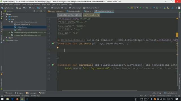Toggle the Gradle tool window on right edge
This screenshot has height=101, width=181.
(180, 14)
